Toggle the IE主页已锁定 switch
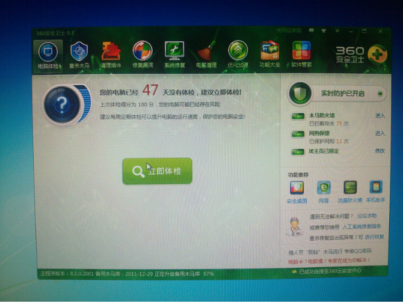 (x=298, y=151)
